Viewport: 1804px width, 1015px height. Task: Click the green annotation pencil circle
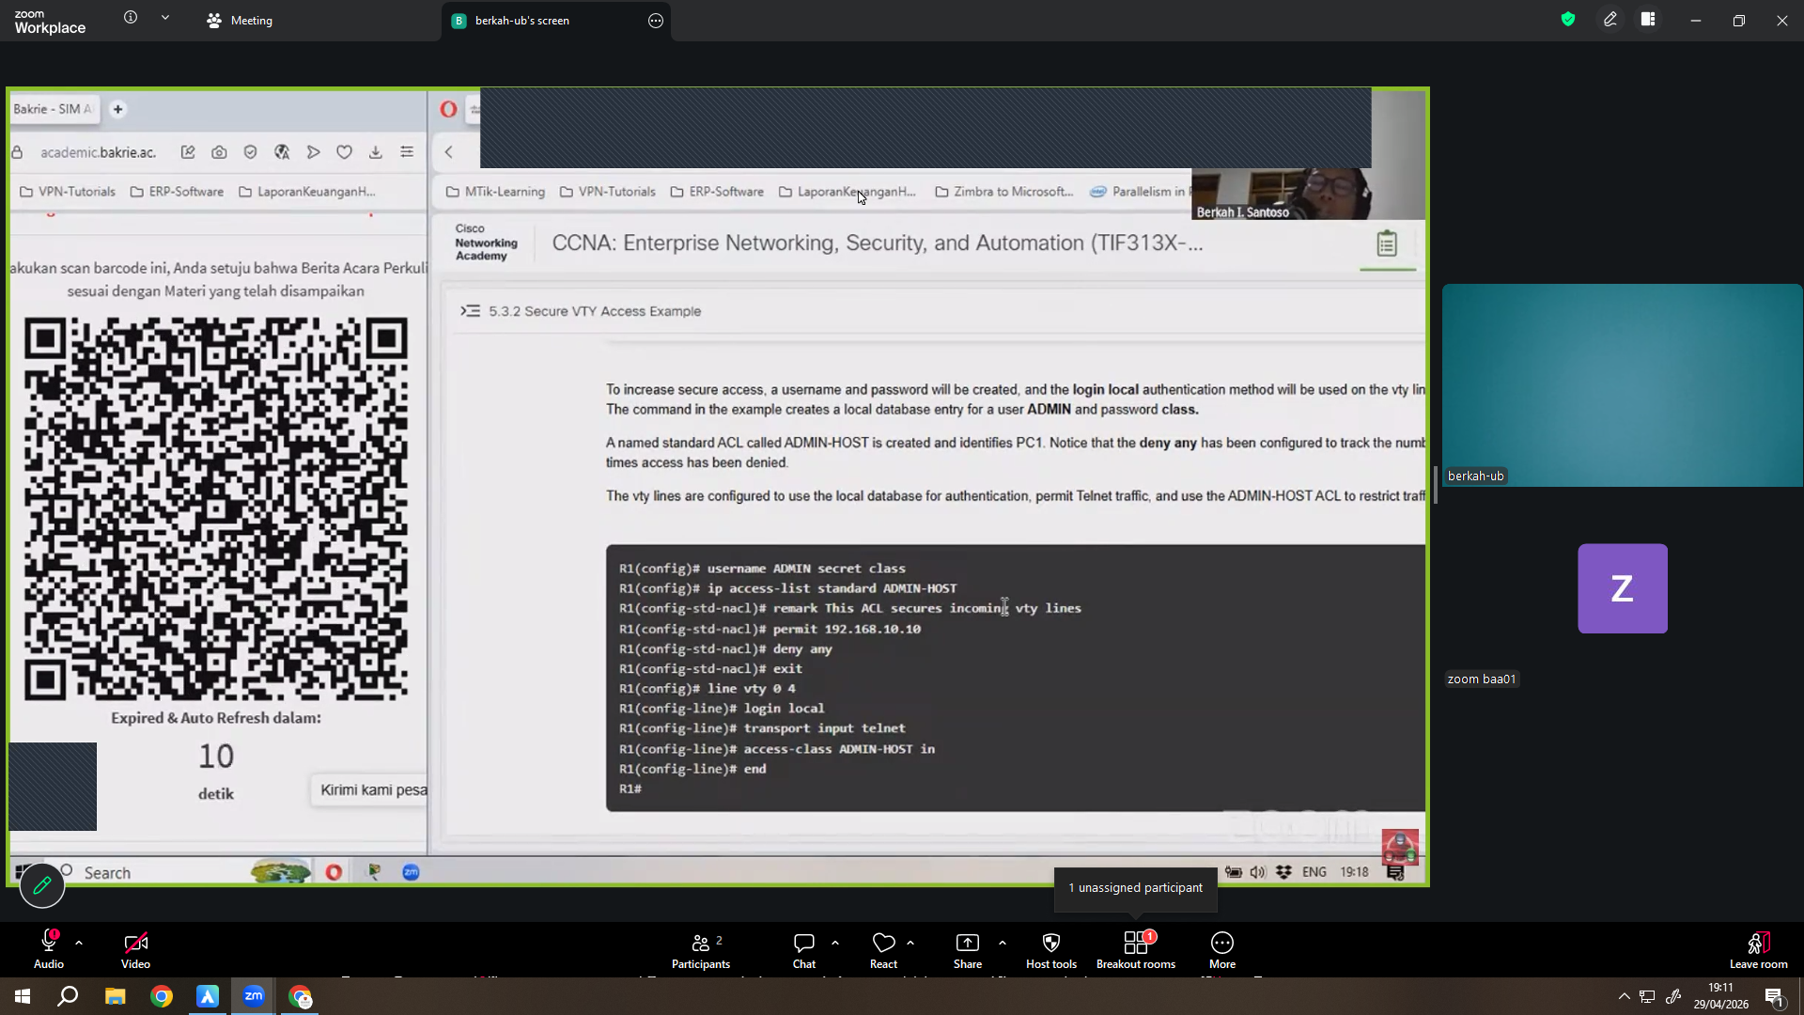42,885
